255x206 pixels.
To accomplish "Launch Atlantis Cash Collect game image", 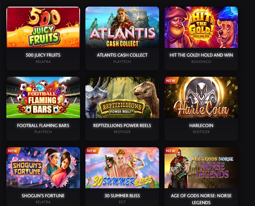I will (x=122, y=27).
